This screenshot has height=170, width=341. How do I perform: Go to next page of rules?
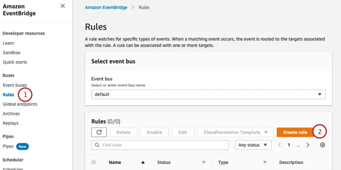[x=308, y=145]
